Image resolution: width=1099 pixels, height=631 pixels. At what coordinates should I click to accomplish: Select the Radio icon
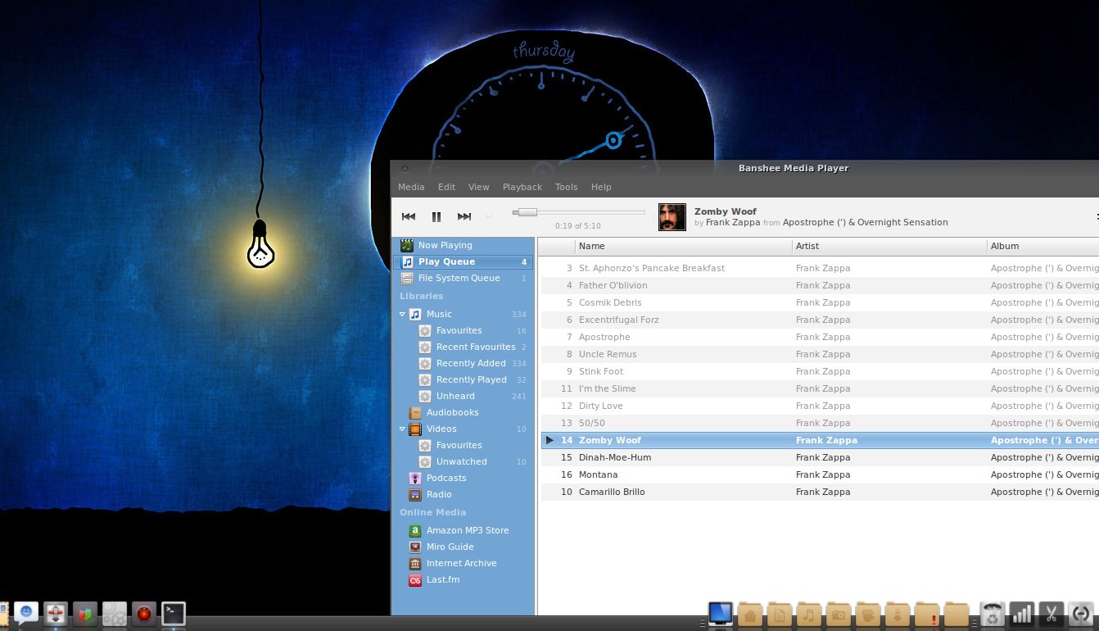coord(415,494)
